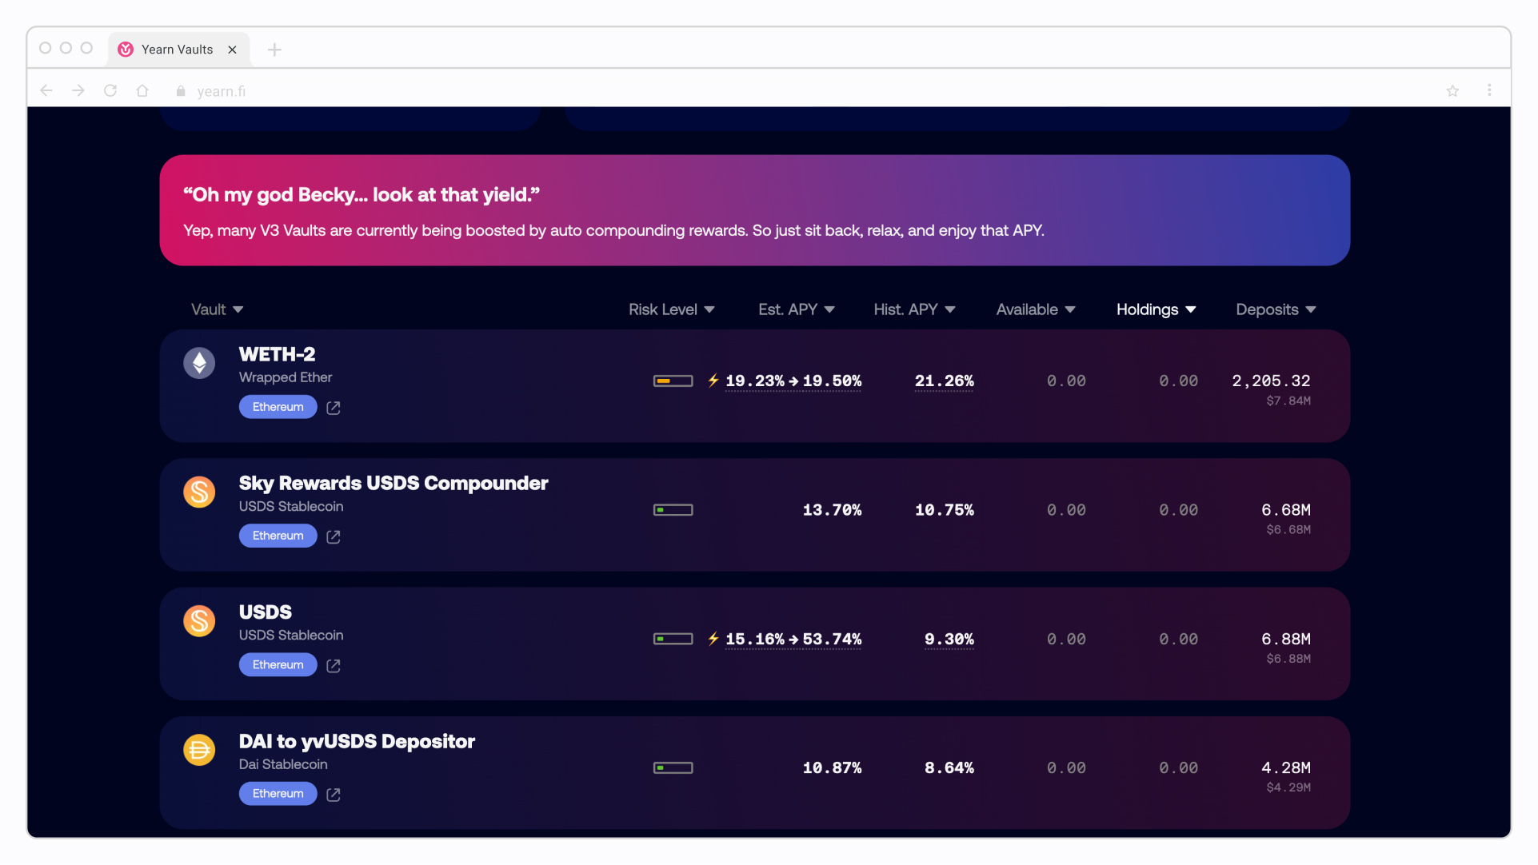Image resolution: width=1538 pixels, height=865 pixels.
Task: Open DAI to yvUSDS Depositor title
Action: (x=357, y=741)
